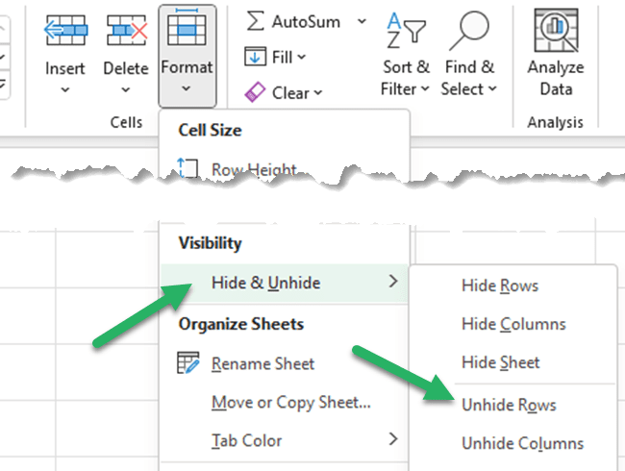The width and height of the screenshot is (625, 471).
Task: Click the Fill down-arrow icon
Action: 256,57
